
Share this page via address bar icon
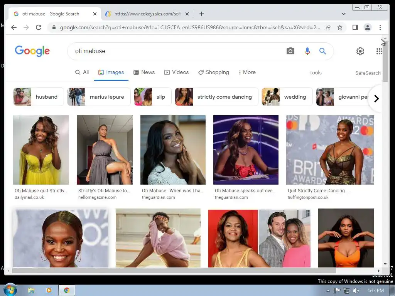pos(327,27)
